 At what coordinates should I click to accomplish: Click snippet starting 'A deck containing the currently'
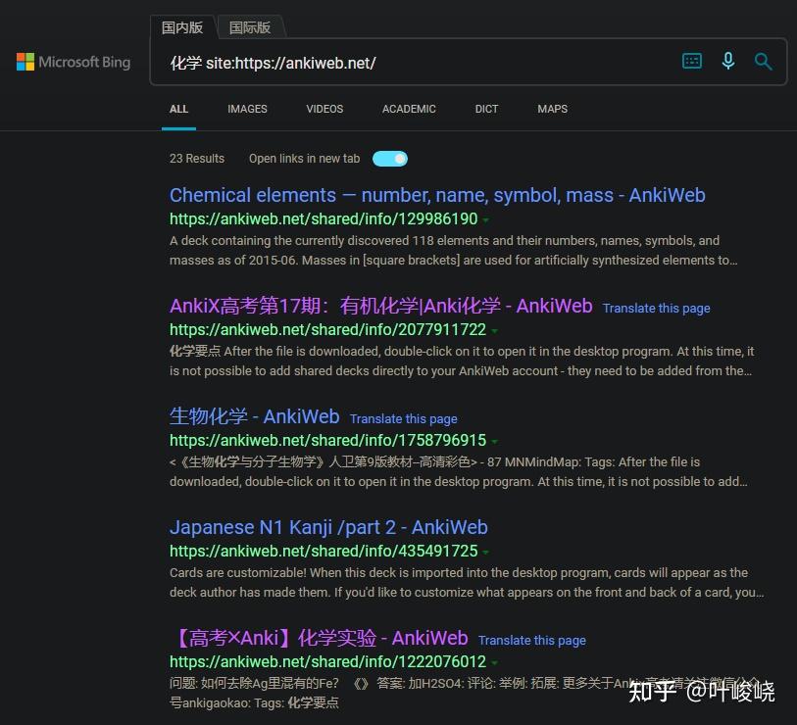(x=453, y=251)
